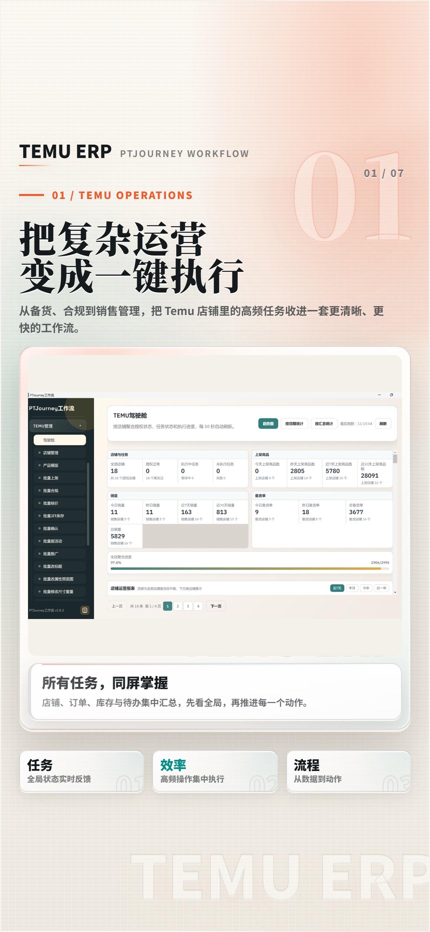This screenshot has width=430, height=932.
Task: Open 产品模版 menu item
Action: click(60, 465)
